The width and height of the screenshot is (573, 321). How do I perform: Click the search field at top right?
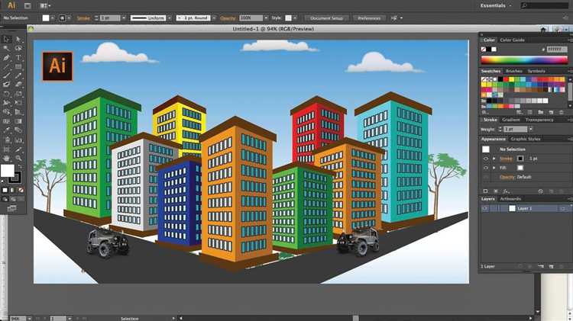(545, 5)
